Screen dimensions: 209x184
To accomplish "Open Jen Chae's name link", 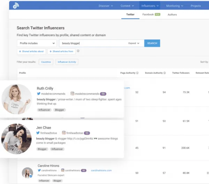I will click(44, 128).
